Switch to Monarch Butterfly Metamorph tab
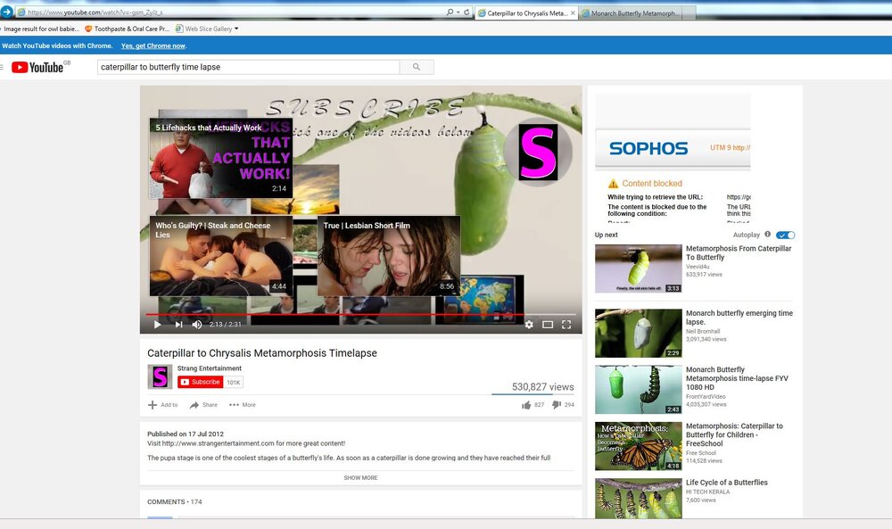Screen dimensions: 892x529 click(x=637, y=12)
